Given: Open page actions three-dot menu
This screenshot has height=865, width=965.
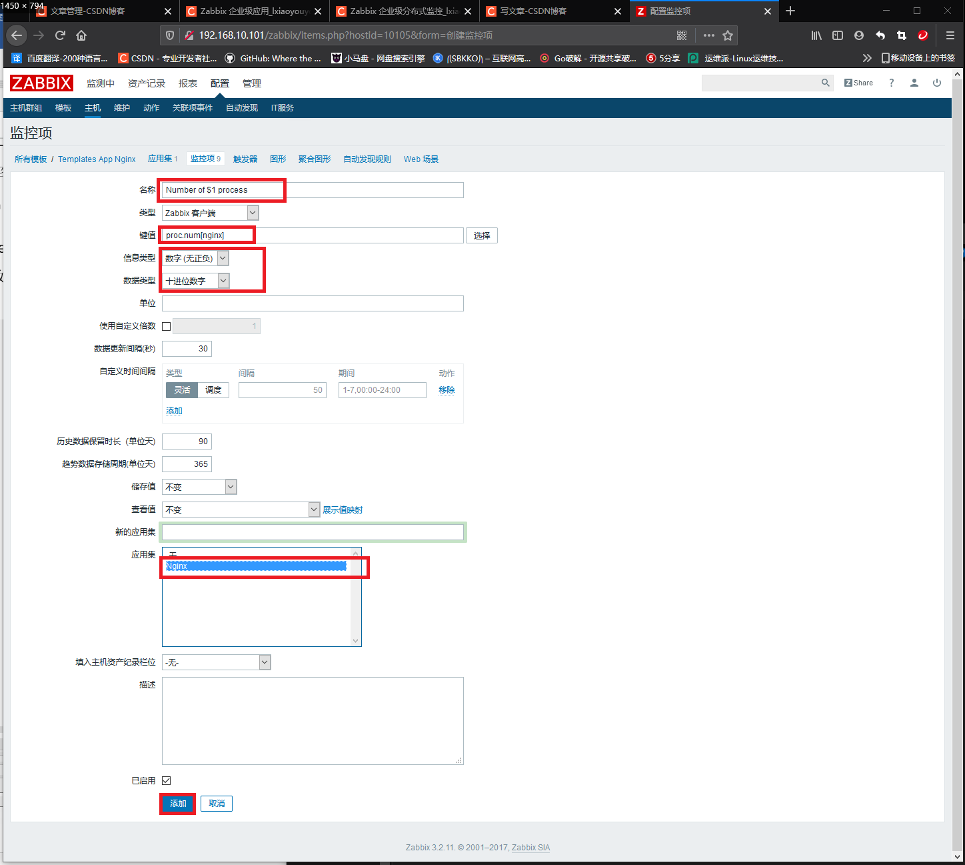Looking at the screenshot, I should [708, 35].
